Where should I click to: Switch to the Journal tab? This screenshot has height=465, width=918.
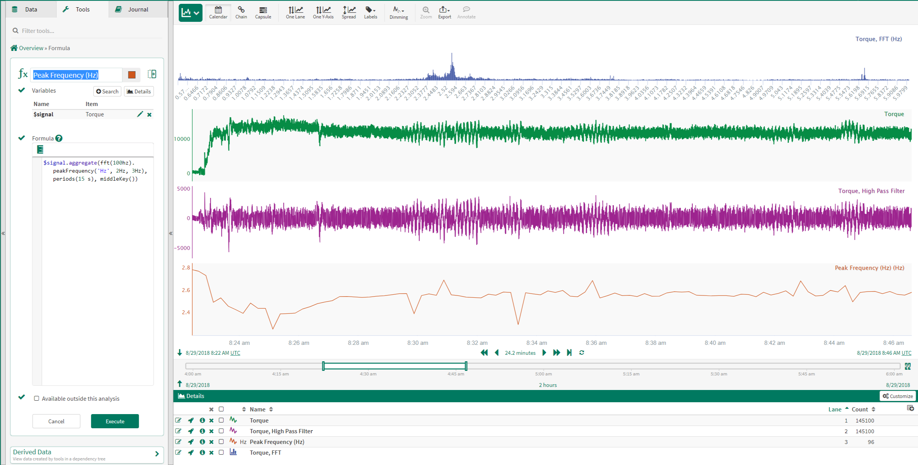coord(137,9)
